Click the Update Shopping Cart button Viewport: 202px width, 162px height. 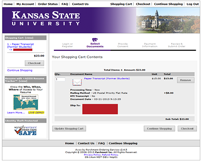click(69, 129)
